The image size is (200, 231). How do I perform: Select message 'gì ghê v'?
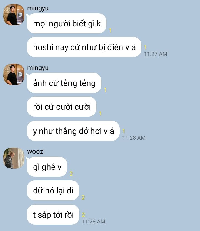coord(47,167)
